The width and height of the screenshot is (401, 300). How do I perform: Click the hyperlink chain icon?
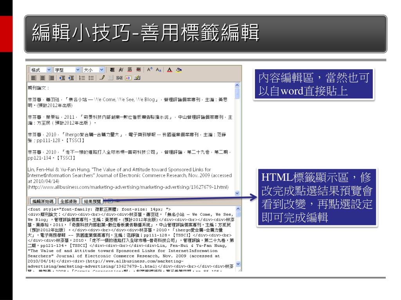point(119,78)
